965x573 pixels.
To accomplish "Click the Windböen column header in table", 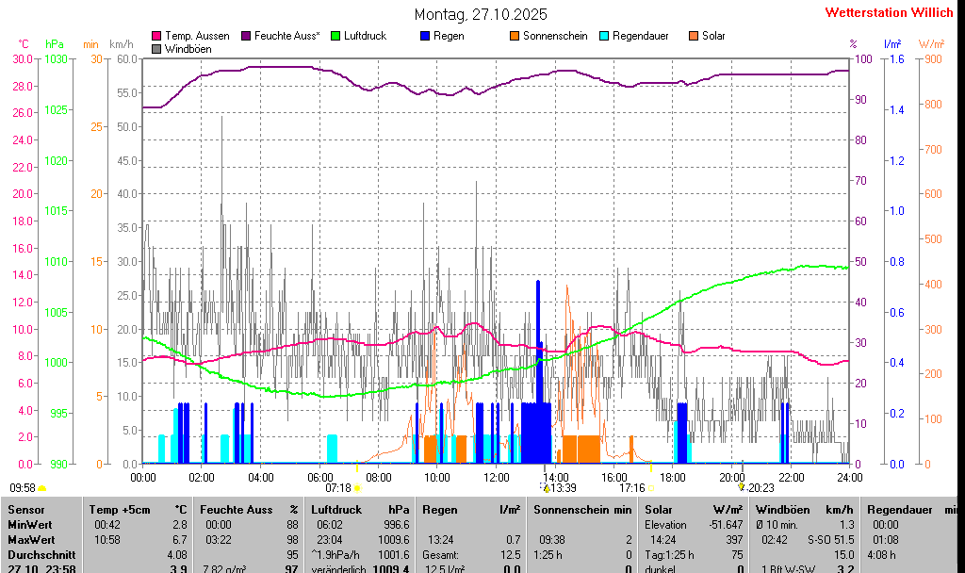I will click(x=781, y=509).
